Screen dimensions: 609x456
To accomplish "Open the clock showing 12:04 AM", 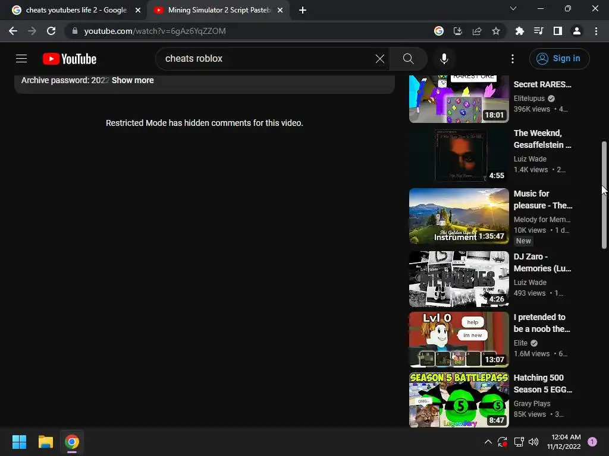I will 564,442.
